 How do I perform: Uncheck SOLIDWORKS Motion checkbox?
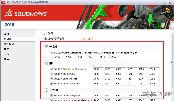point(51,74)
